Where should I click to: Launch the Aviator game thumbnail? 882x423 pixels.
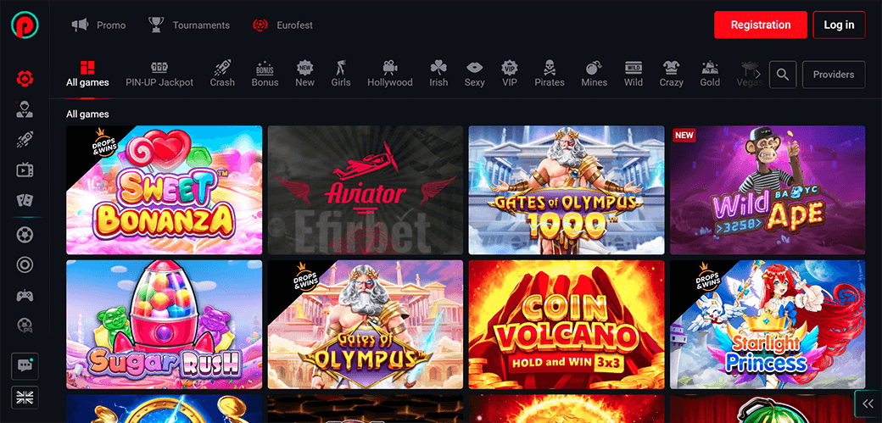click(x=365, y=190)
